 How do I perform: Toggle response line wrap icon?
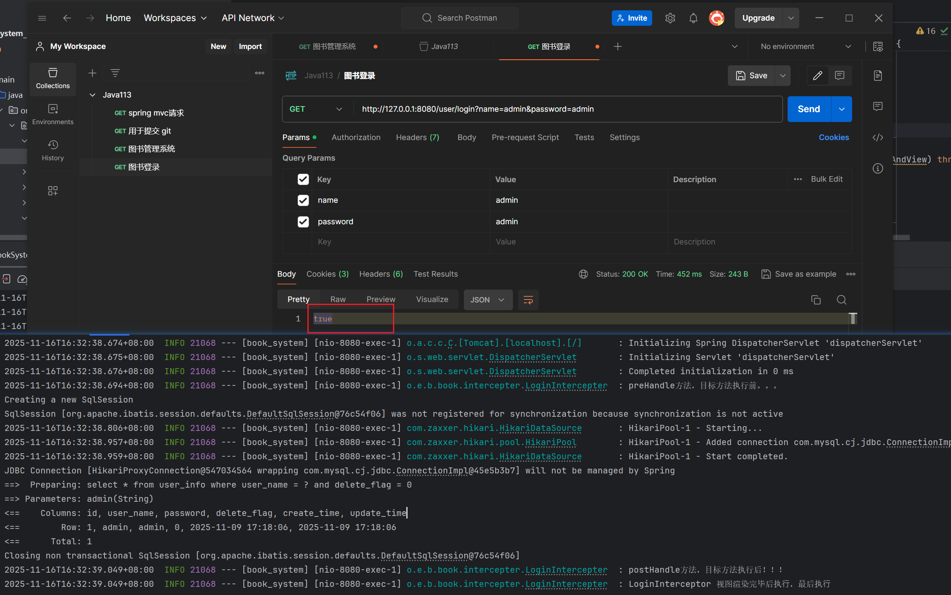528,300
